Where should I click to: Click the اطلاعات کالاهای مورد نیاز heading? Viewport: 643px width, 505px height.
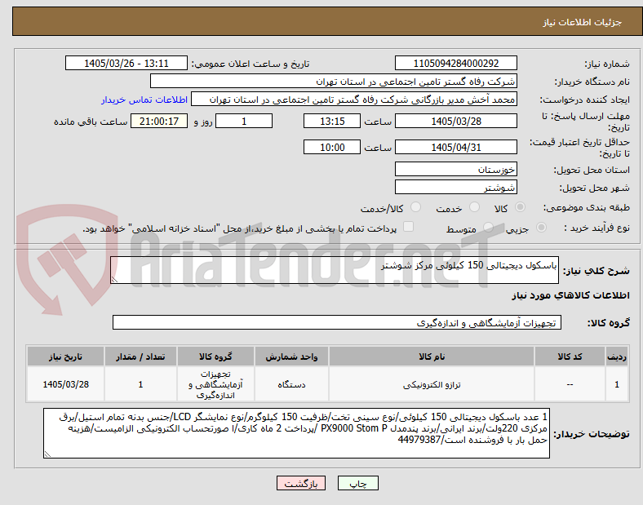570,295
